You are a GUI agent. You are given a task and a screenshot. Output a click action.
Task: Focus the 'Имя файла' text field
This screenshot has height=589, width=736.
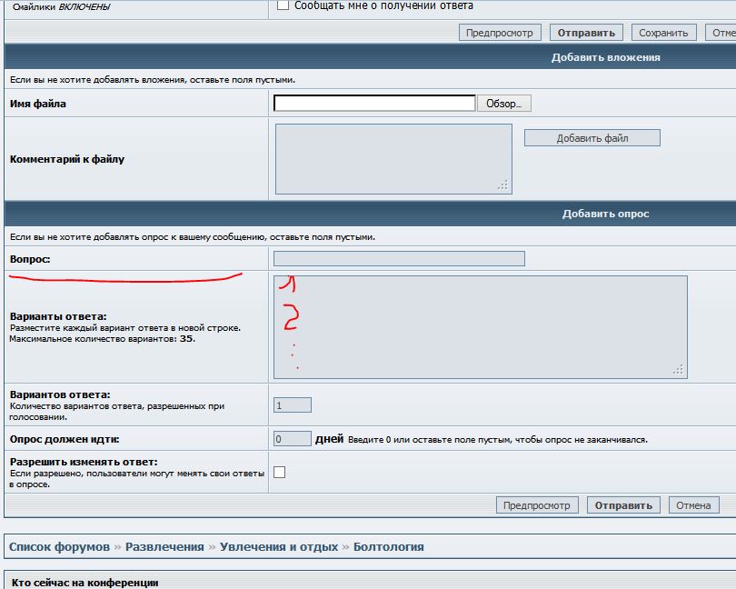pos(374,104)
